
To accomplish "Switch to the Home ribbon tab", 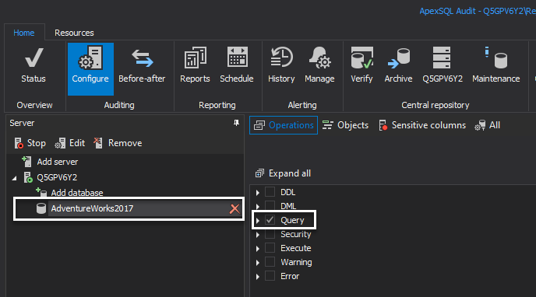I will [24, 33].
